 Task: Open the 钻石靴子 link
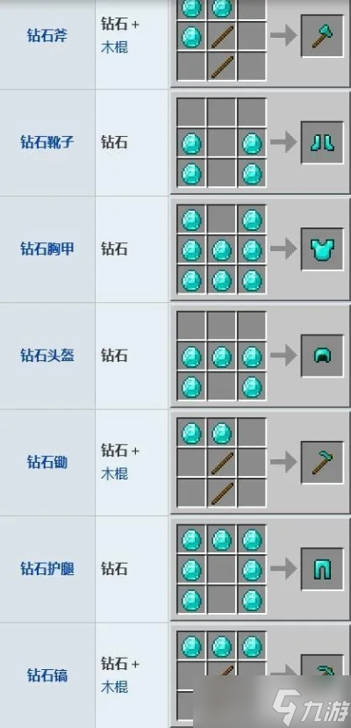[47, 142]
